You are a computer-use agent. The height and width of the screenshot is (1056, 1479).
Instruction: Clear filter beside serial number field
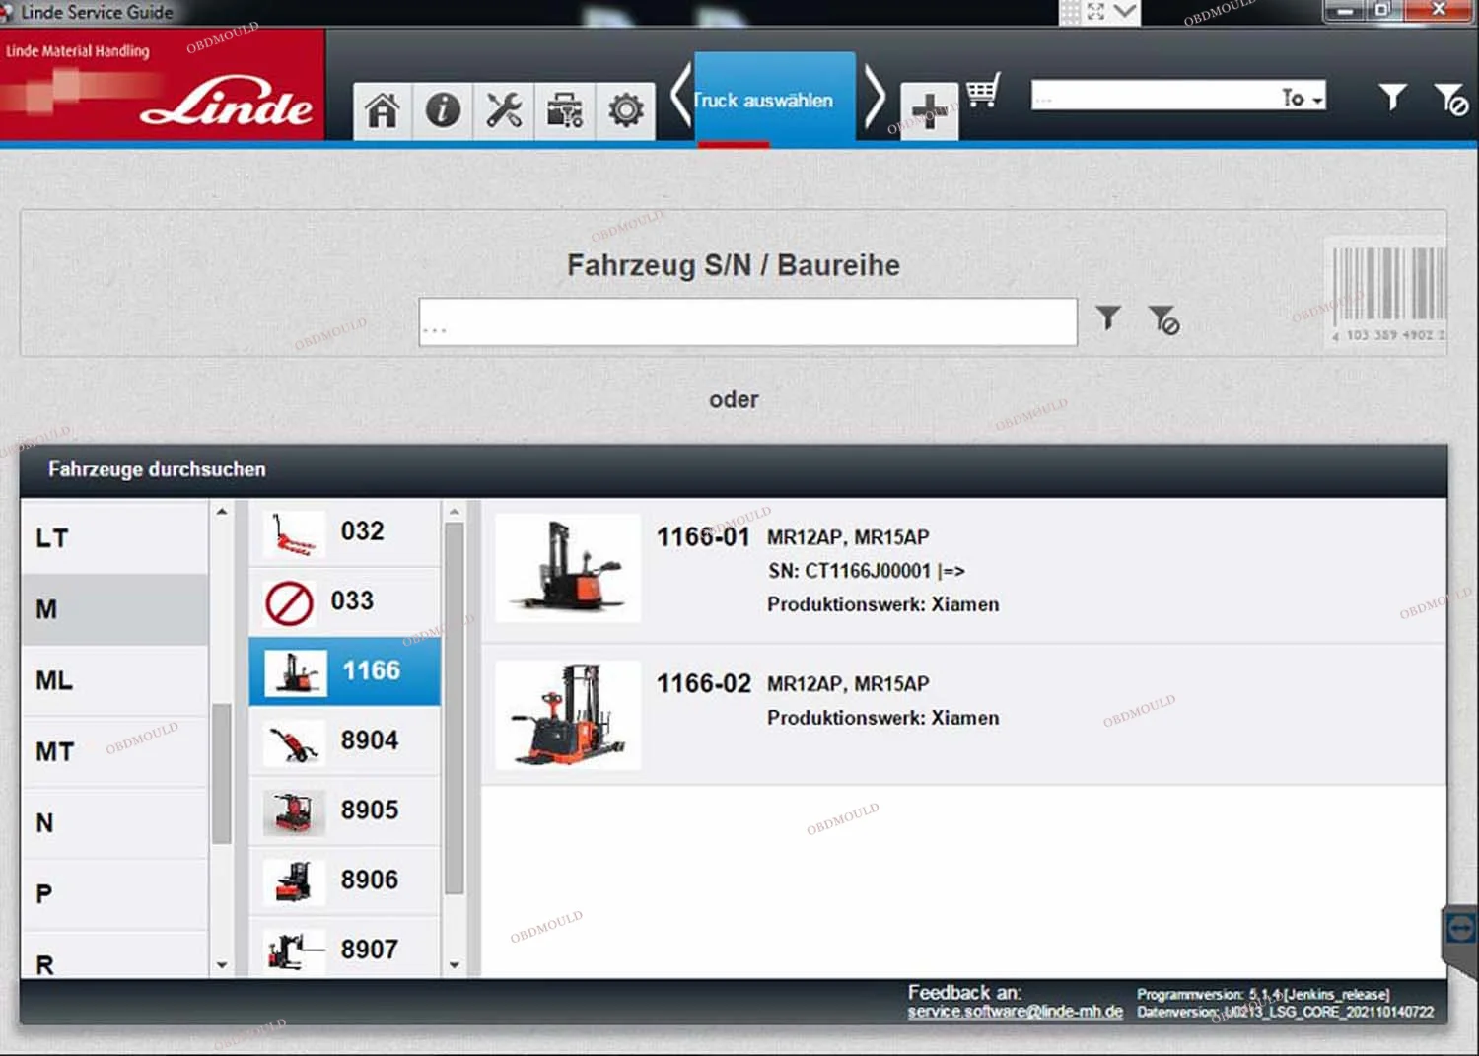pyautogui.click(x=1163, y=319)
